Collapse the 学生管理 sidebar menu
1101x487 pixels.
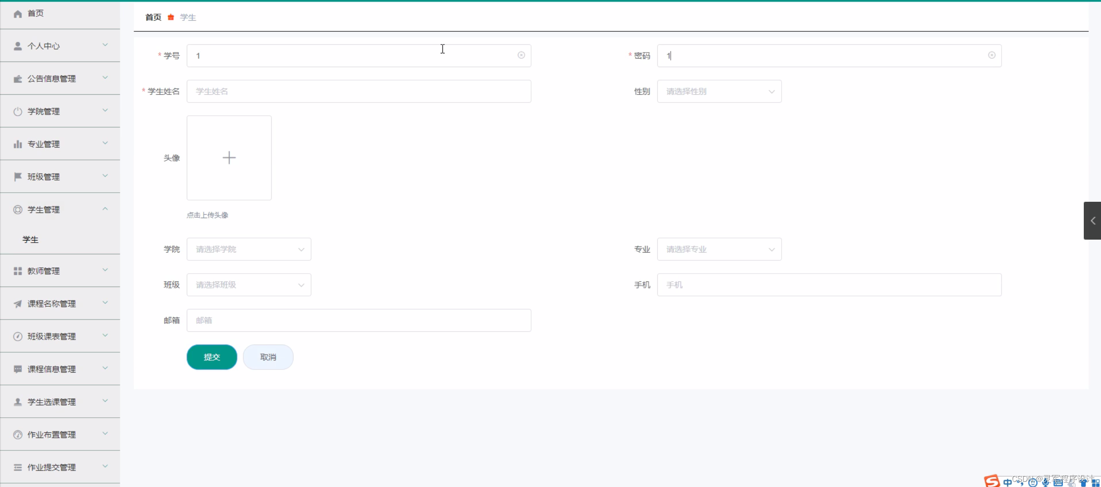[x=60, y=210]
